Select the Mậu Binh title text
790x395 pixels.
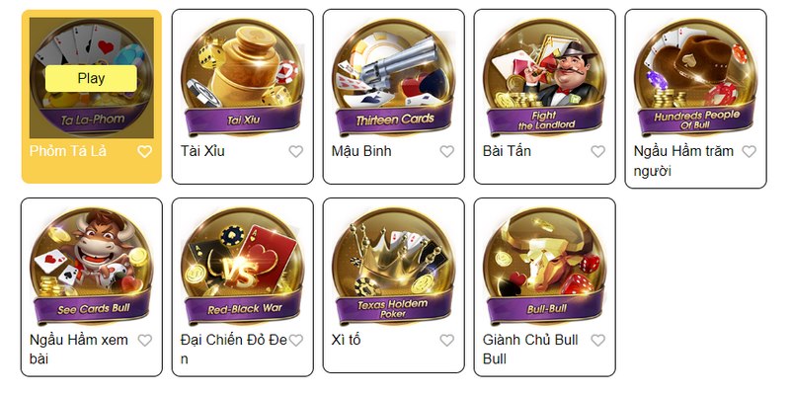(x=361, y=151)
